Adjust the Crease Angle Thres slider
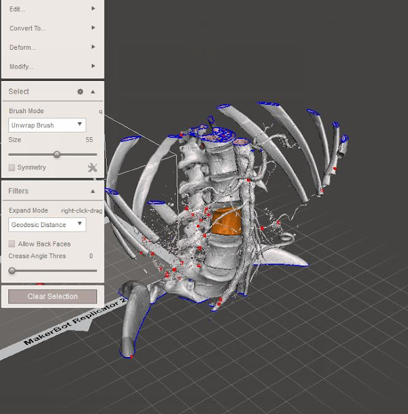 [12, 270]
